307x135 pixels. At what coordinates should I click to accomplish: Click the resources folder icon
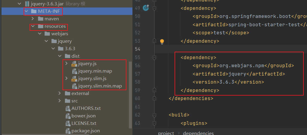coord(41,26)
